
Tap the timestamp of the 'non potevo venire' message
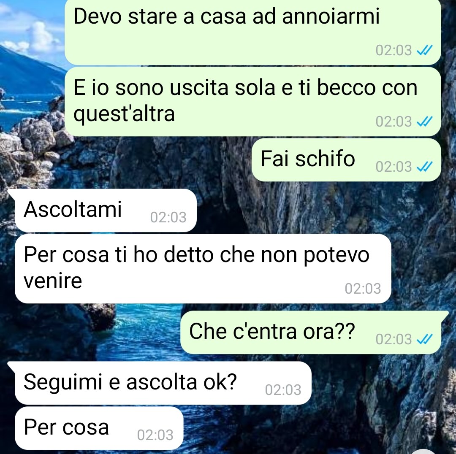363,289
